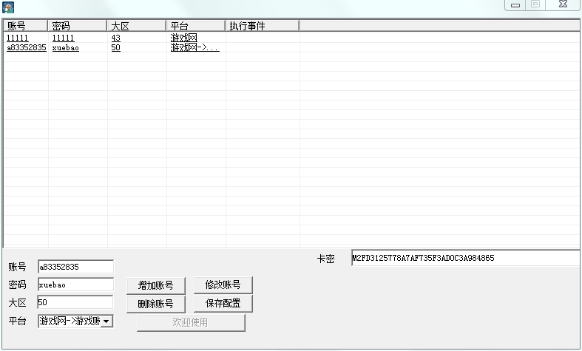This screenshot has width=582, height=351.
Task: Click the 密码 column header
Action: (x=77, y=26)
